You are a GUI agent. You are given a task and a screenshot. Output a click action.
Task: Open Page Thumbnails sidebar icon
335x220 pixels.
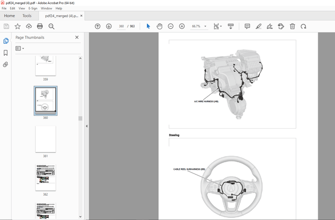tap(6, 41)
